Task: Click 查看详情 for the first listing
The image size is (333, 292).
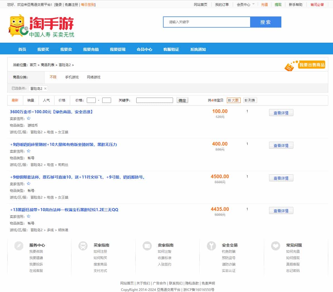Action: pyautogui.click(x=281, y=112)
